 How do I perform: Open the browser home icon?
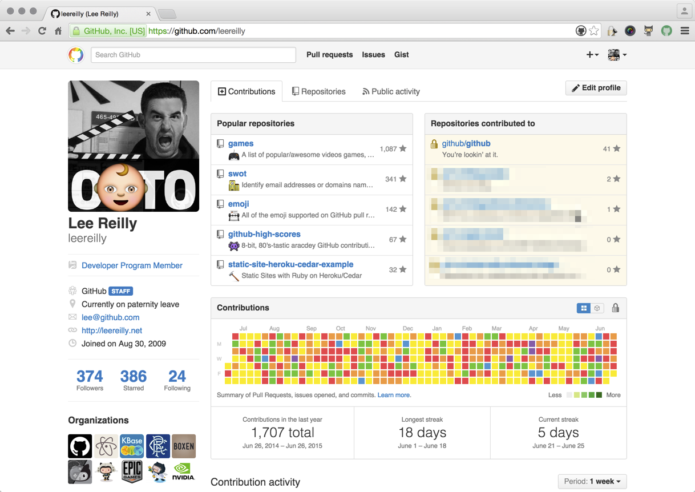(58, 31)
